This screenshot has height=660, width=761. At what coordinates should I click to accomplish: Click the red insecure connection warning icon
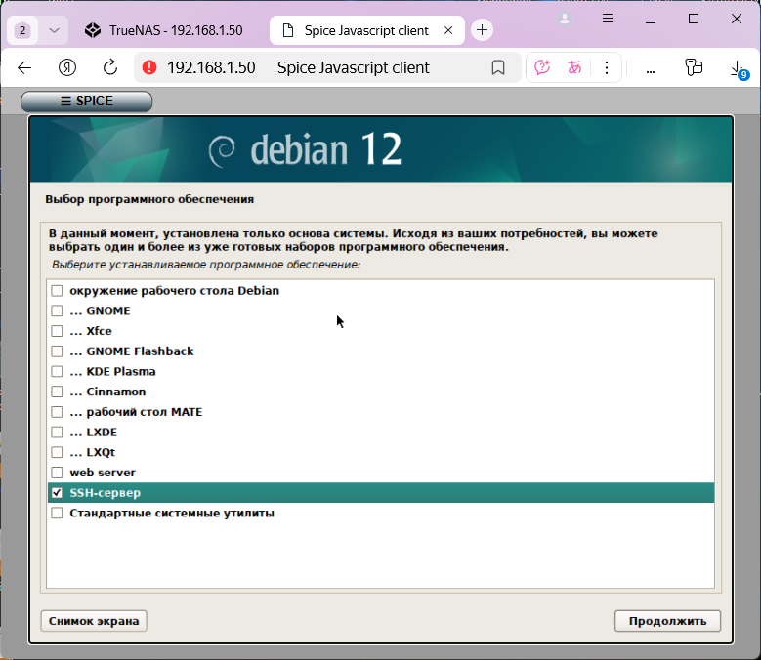click(x=149, y=67)
